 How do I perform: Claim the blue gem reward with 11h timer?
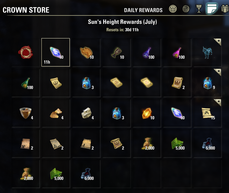[56, 52]
